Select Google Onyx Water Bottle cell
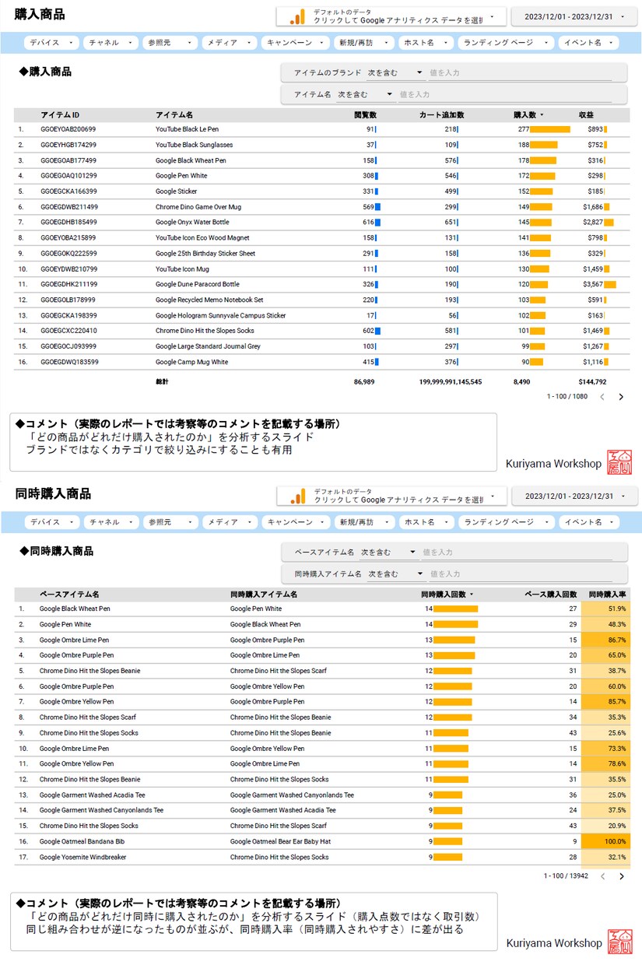The height and width of the screenshot is (965, 642). pos(192,223)
